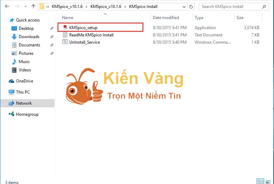This screenshot has height=184, width=274.
Task: Select the UnInstall_Service command file
Action: [85, 42]
